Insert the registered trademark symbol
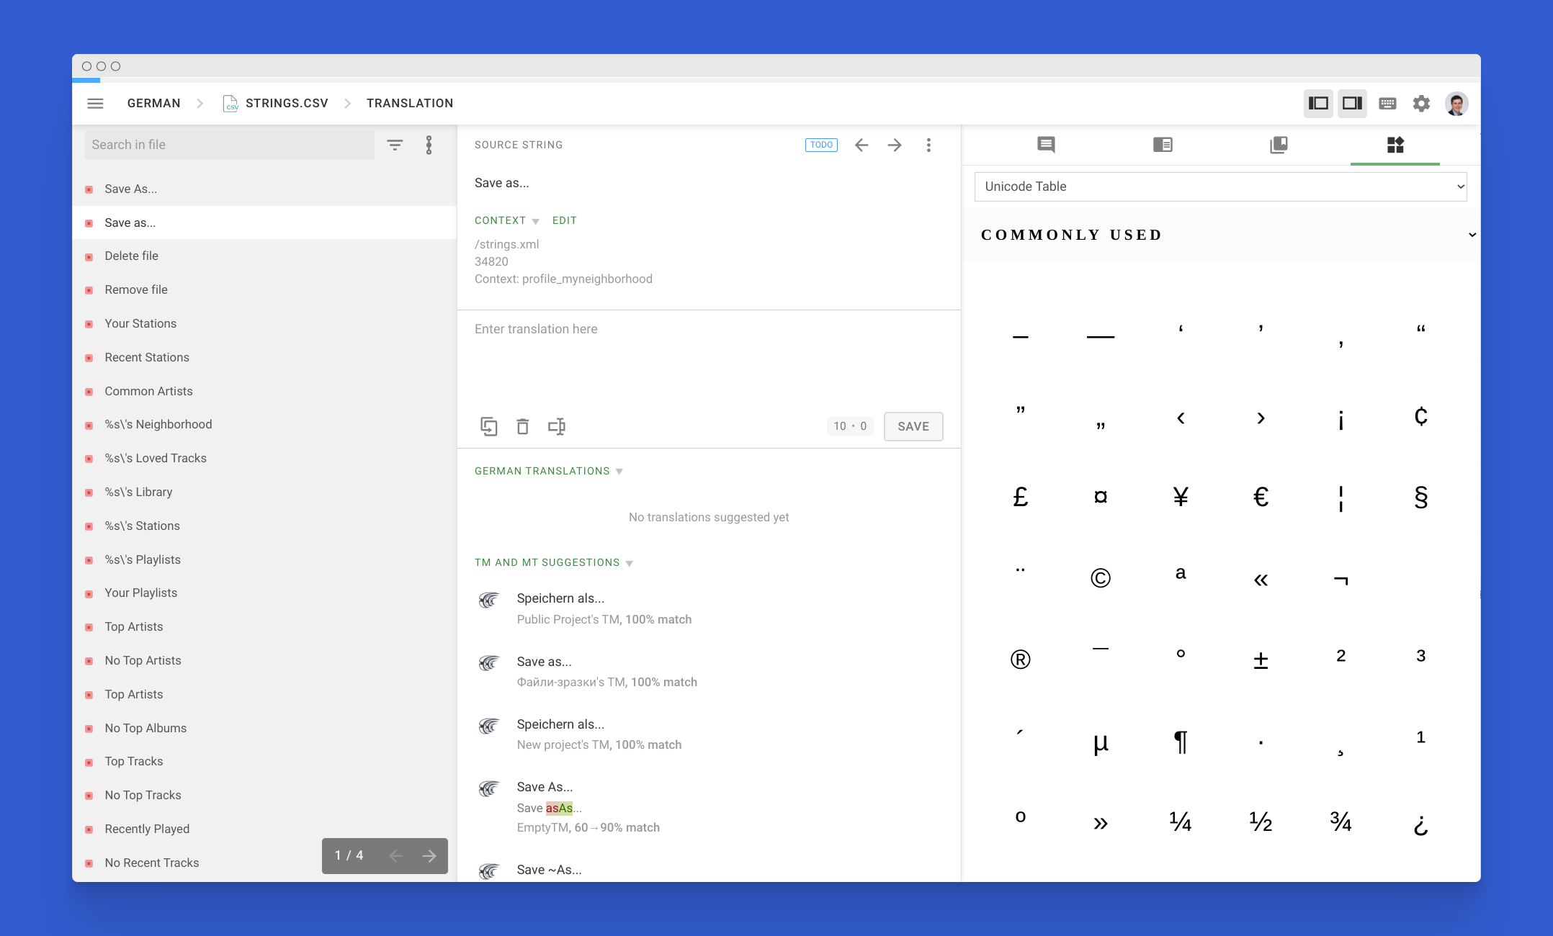The width and height of the screenshot is (1553, 936). pyautogui.click(x=1020, y=660)
